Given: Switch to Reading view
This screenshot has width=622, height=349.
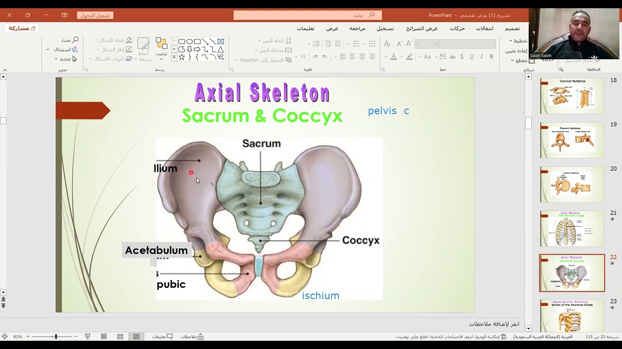Looking at the screenshot, I should [x=104, y=336].
